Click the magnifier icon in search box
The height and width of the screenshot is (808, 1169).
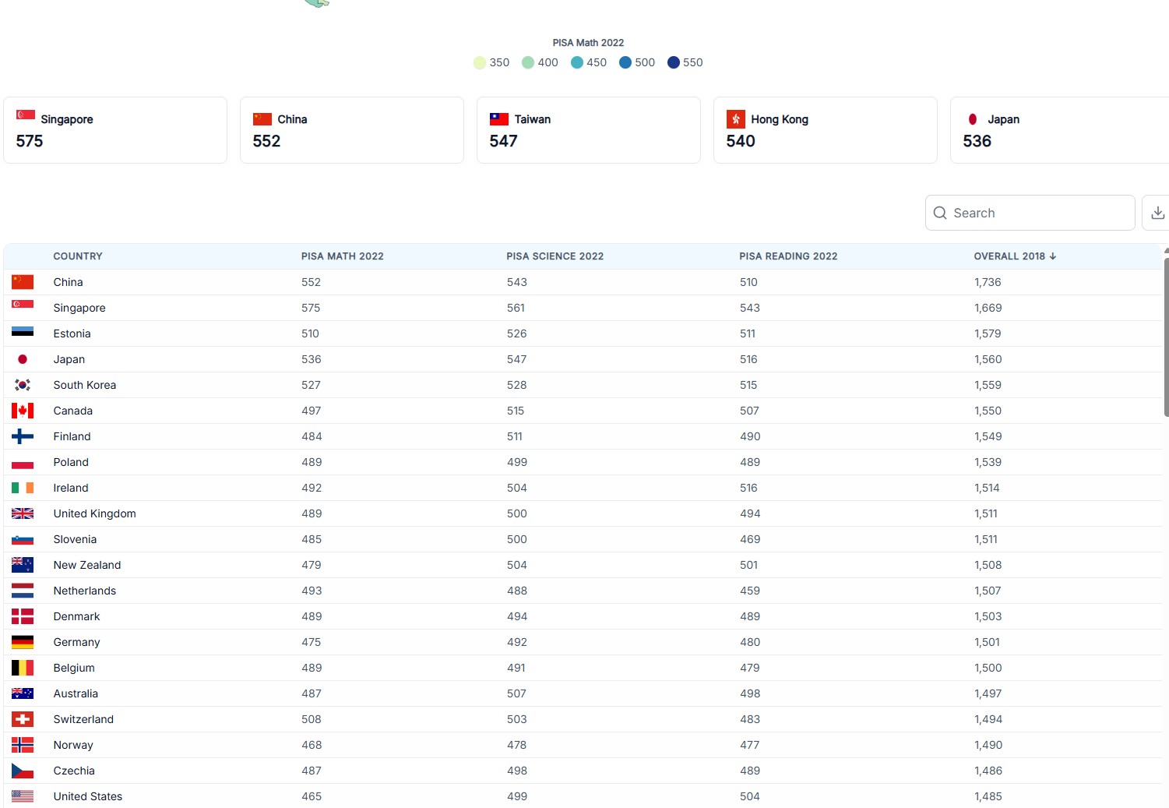point(940,213)
